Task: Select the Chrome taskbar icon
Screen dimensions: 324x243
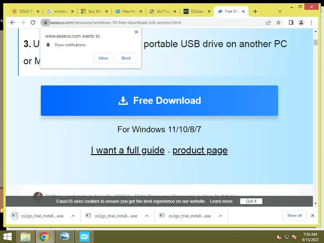Action: [x=44, y=237]
